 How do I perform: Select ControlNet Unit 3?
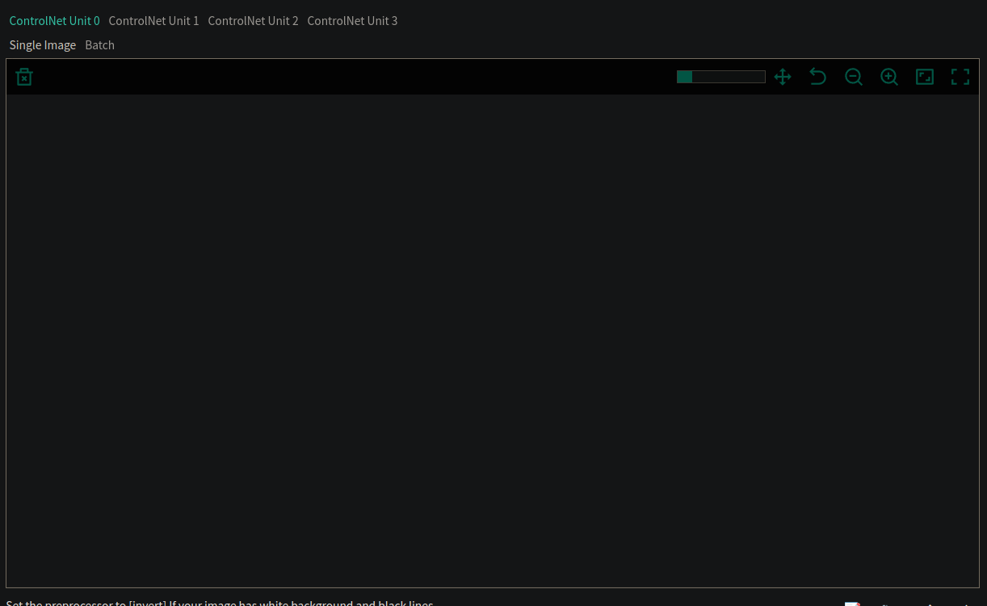coord(352,20)
